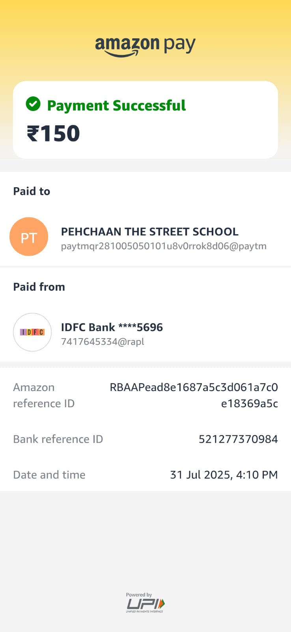Click the Payment Successful heading
Screen dimensions: 291x632
coord(116,105)
